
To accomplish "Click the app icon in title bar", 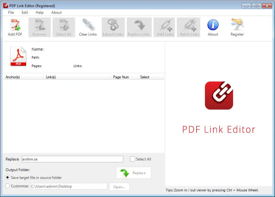I will pyautogui.click(x=6, y=6).
